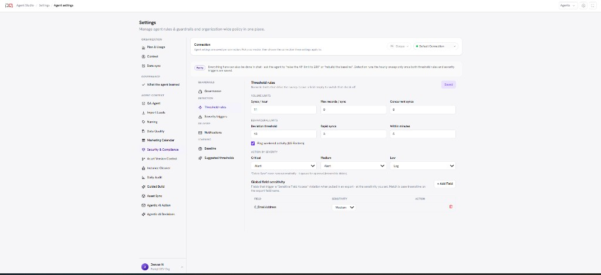Click the Import Loads download icon
Viewport: 601px width, 275px height.
pyautogui.click(x=143, y=113)
